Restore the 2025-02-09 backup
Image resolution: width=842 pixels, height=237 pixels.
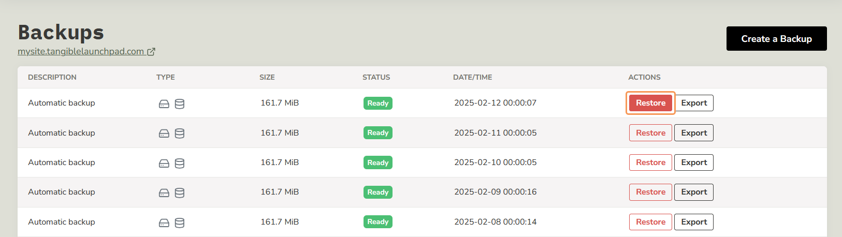tap(650, 192)
